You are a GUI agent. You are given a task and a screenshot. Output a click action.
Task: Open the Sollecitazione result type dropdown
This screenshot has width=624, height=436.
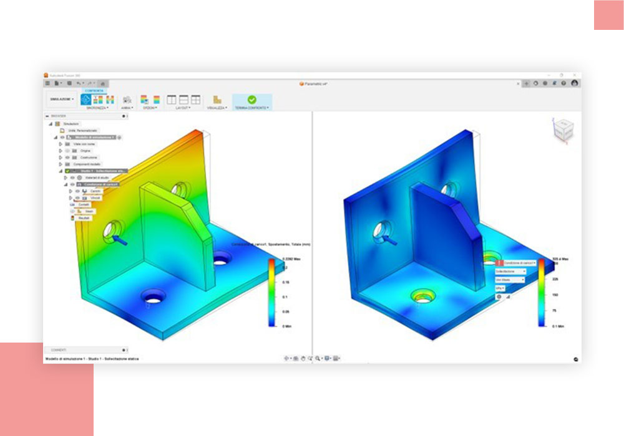[x=510, y=271]
